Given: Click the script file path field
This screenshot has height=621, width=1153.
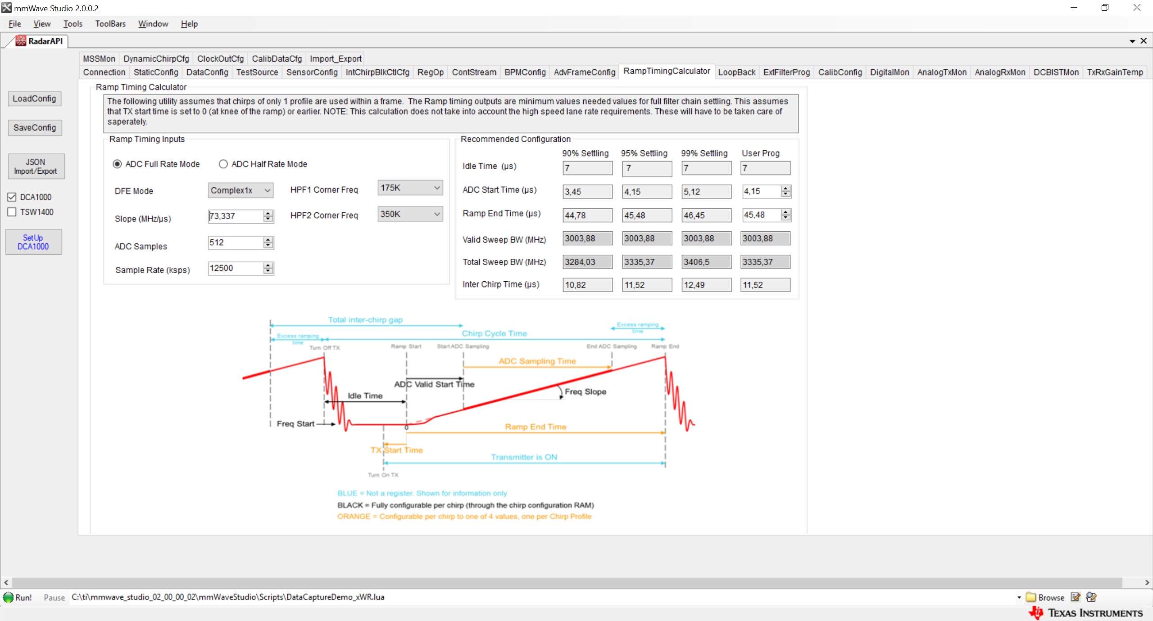Looking at the screenshot, I should pyautogui.click(x=542, y=597).
